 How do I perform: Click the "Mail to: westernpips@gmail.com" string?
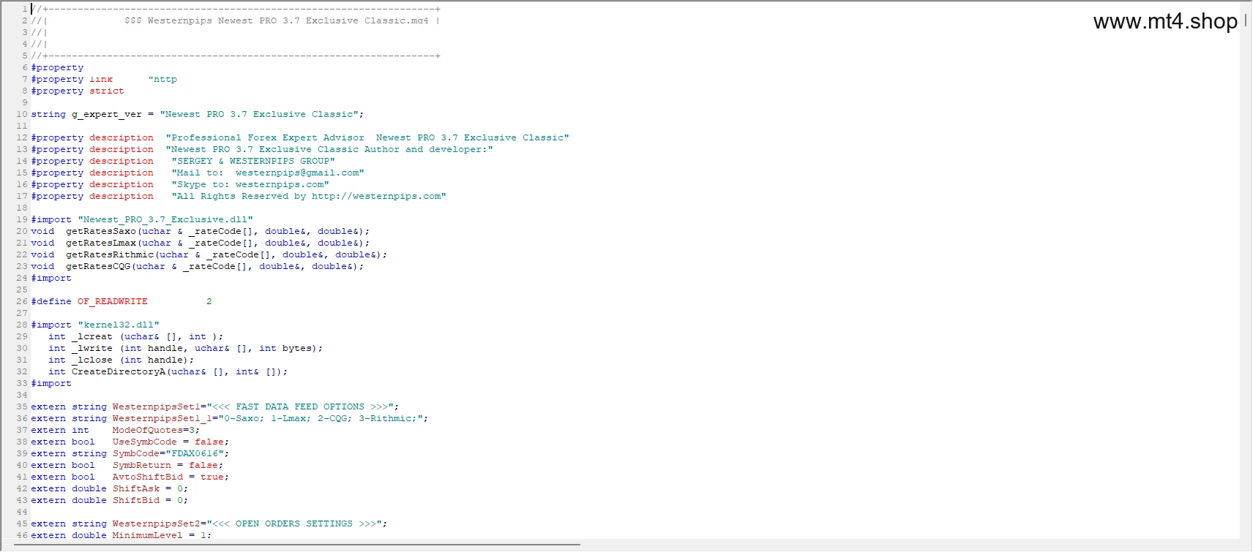click(x=268, y=173)
